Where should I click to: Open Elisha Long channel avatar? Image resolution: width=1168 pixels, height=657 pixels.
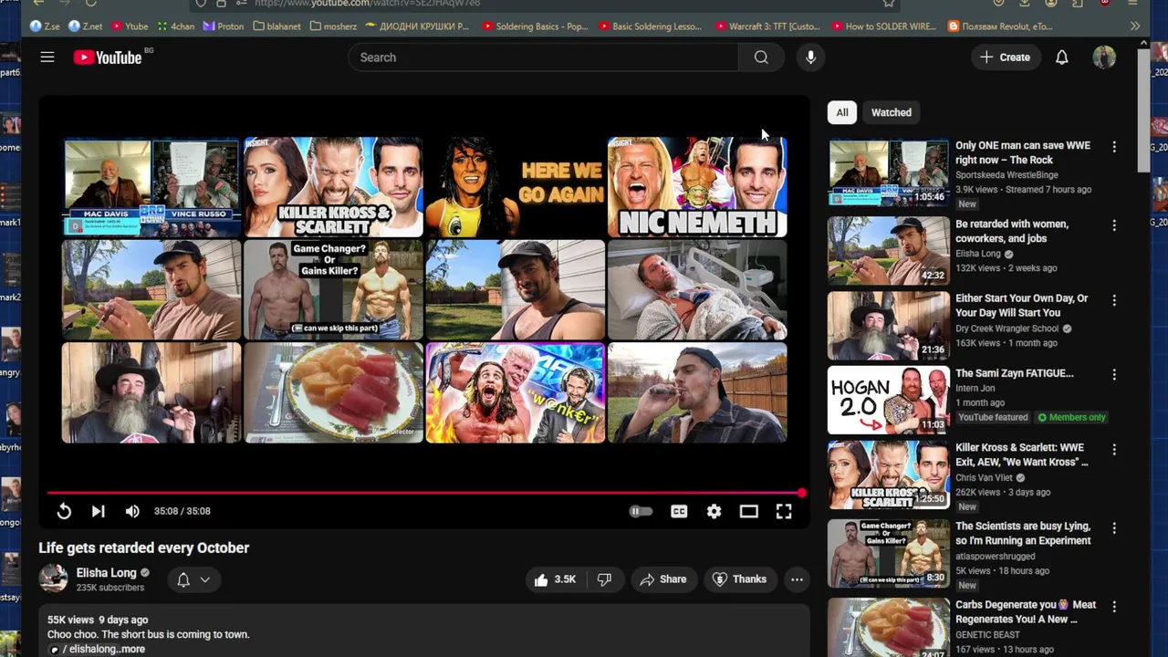click(x=53, y=579)
